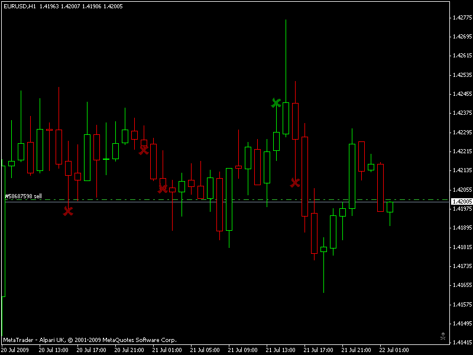The image size is (473, 355).
Task: Click the 1.41735 price axis label
Action: click(x=462, y=266)
